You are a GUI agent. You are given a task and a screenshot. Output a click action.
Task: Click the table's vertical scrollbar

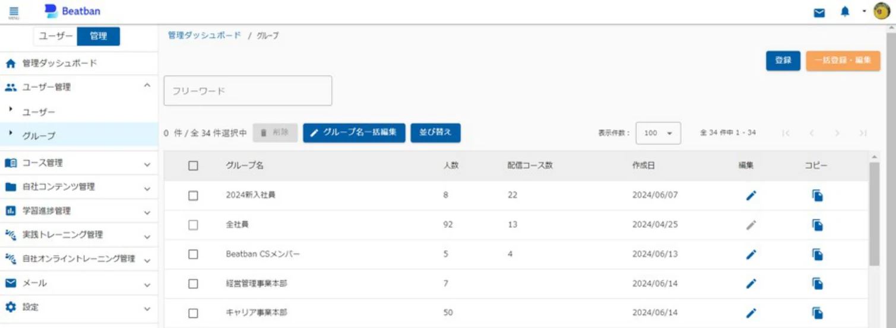(x=874, y=214)
